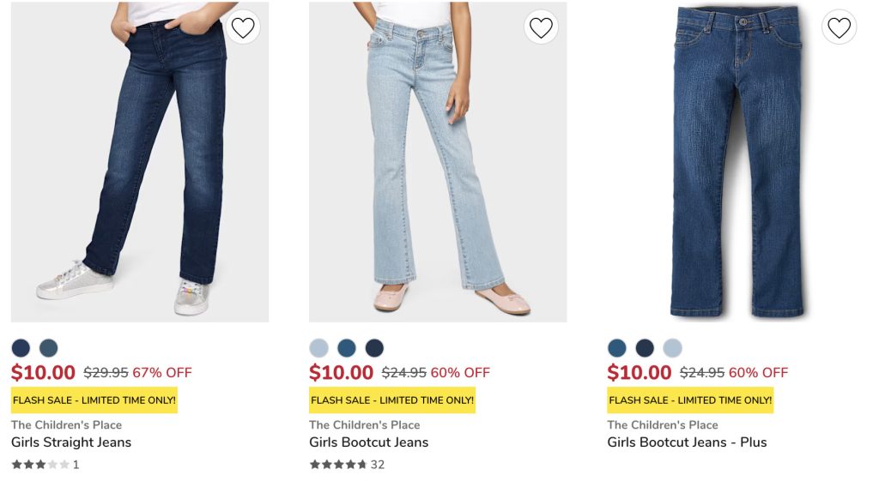Select medium blue swatch for Bootcut Jeans Plus
The image size is (879, 481).
tap(616, 348)
